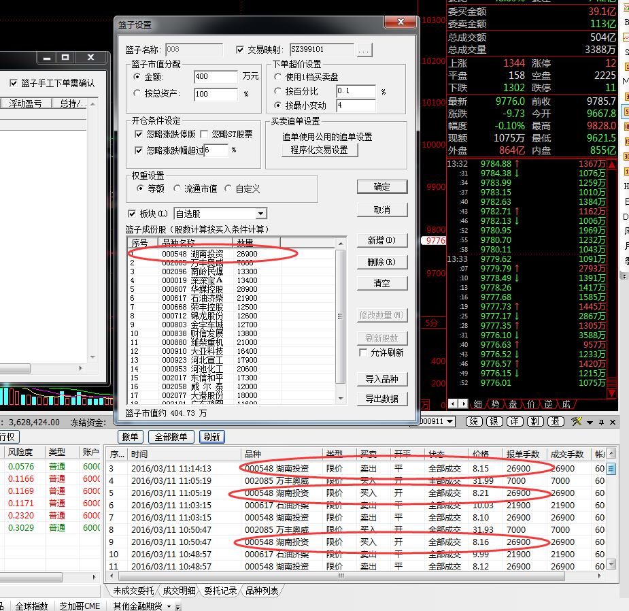Click 删除(R) to remove a stock

[382, 262]
